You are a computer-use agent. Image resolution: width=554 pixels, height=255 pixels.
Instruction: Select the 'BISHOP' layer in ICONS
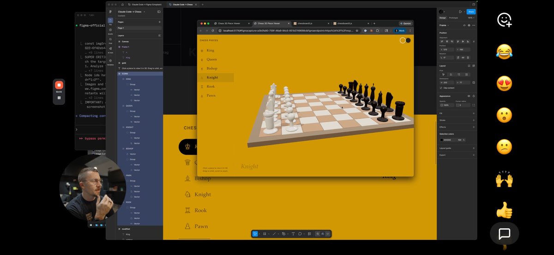[x=139, y=149]
